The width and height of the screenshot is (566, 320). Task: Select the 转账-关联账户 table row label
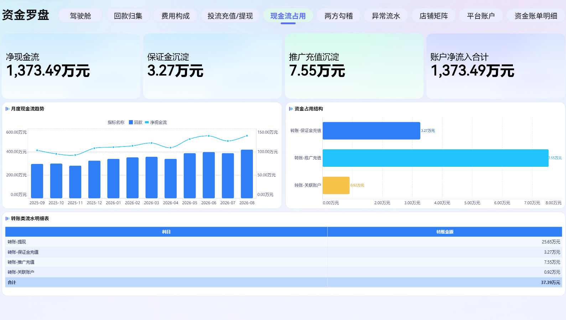(x=21, y=272)
